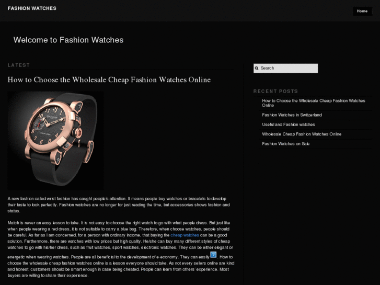
Task: Click the paragraph starting Match is never
Action: coord(121,249)
